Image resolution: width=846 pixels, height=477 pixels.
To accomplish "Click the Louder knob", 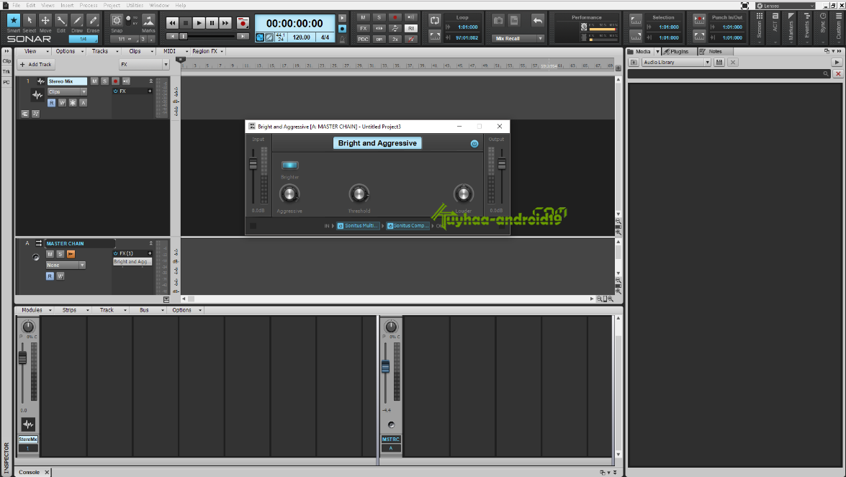I will (x=463, y=194).
